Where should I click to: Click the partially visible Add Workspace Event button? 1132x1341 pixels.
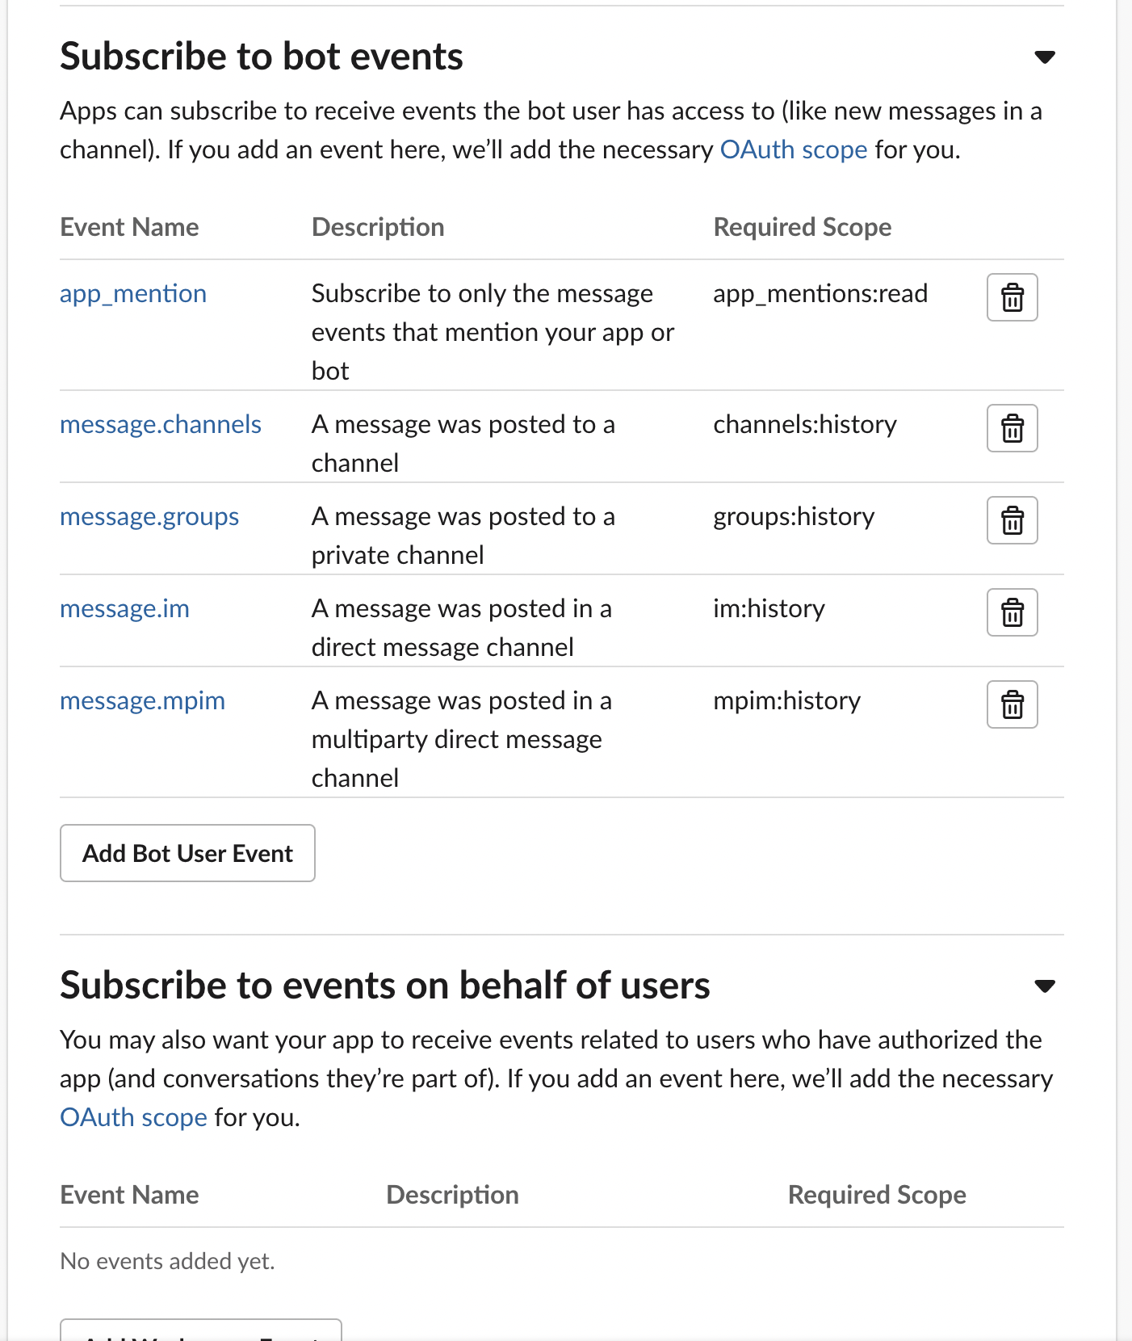click(199, 1333)
